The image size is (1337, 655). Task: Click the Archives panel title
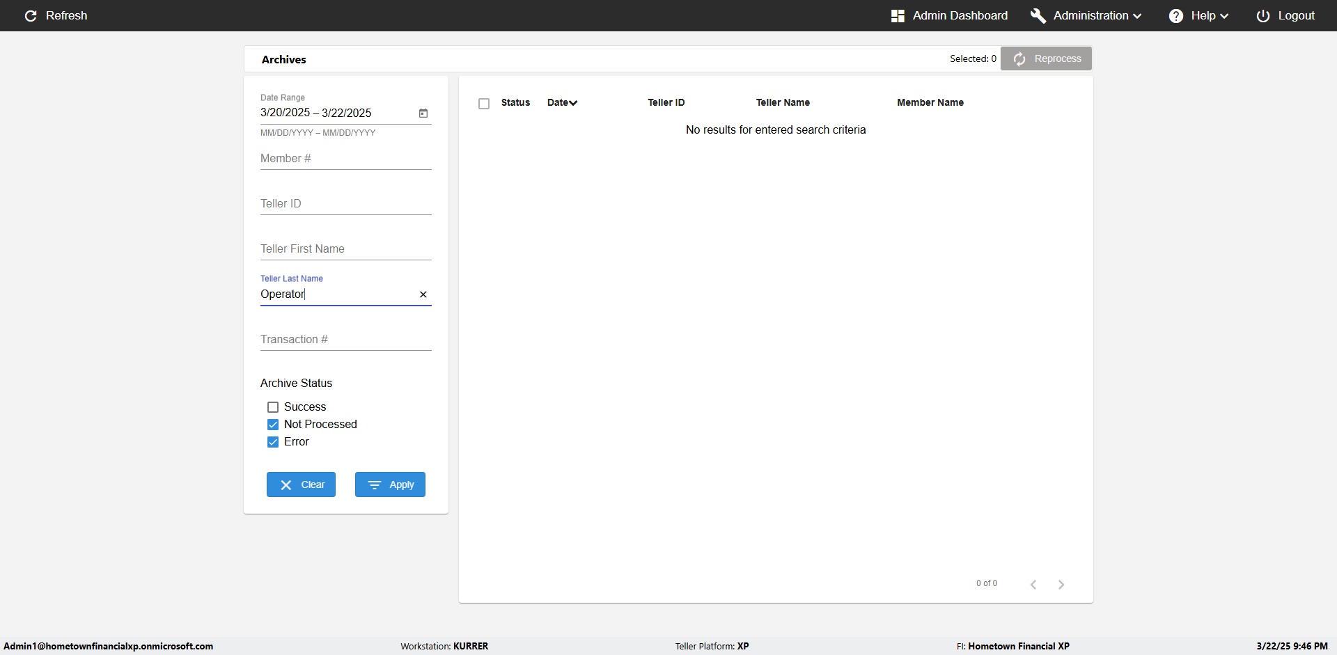point(284,60)
